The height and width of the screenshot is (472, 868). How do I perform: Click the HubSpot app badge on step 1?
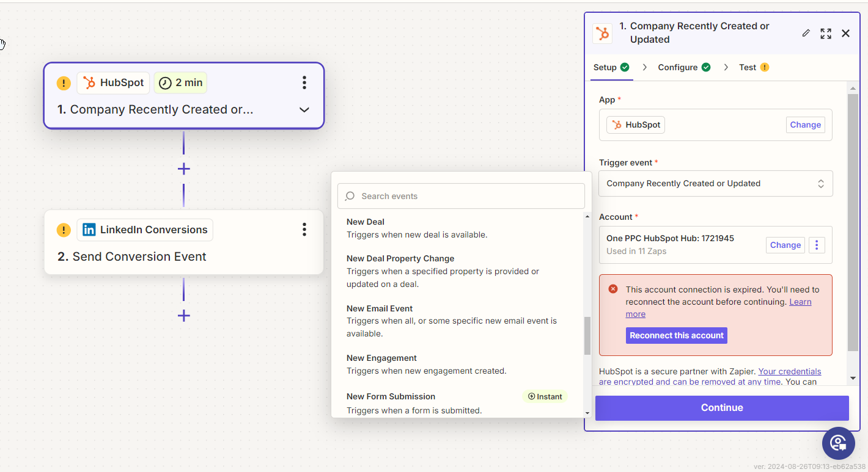point(113,82)
